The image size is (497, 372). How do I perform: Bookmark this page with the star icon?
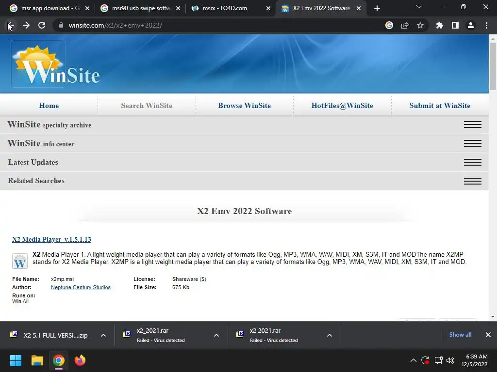pyautogui.click(x=420, y=25)
